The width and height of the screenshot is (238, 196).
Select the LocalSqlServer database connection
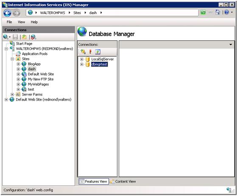click(x=103, y=59)
